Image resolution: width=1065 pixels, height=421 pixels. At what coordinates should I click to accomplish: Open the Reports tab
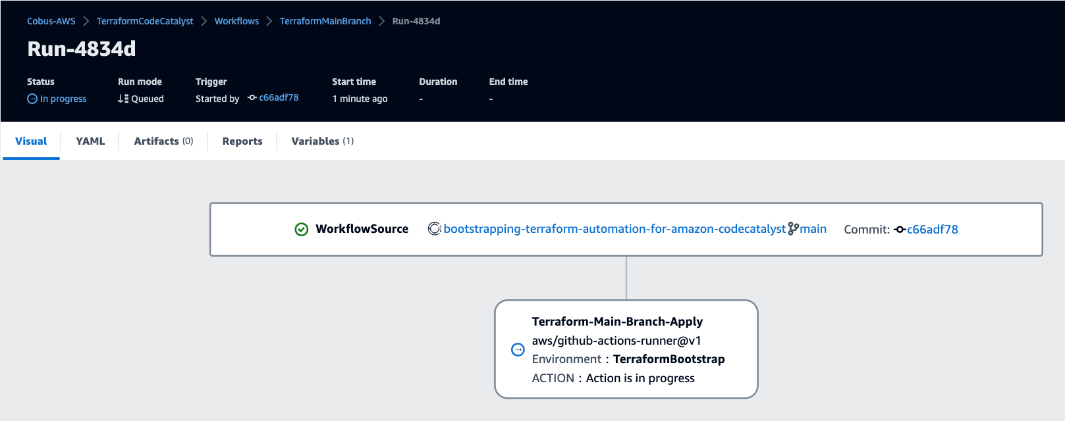click(242, 141)
